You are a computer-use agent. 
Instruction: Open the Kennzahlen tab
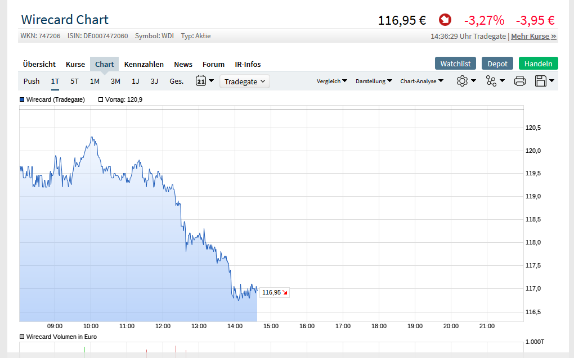144,65
